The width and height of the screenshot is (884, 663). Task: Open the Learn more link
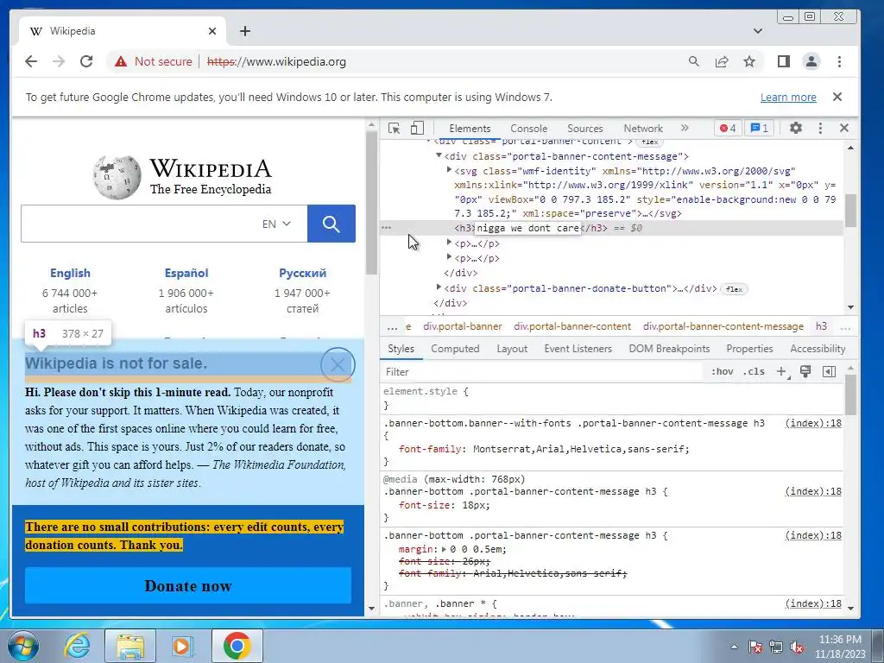[788, 97]
